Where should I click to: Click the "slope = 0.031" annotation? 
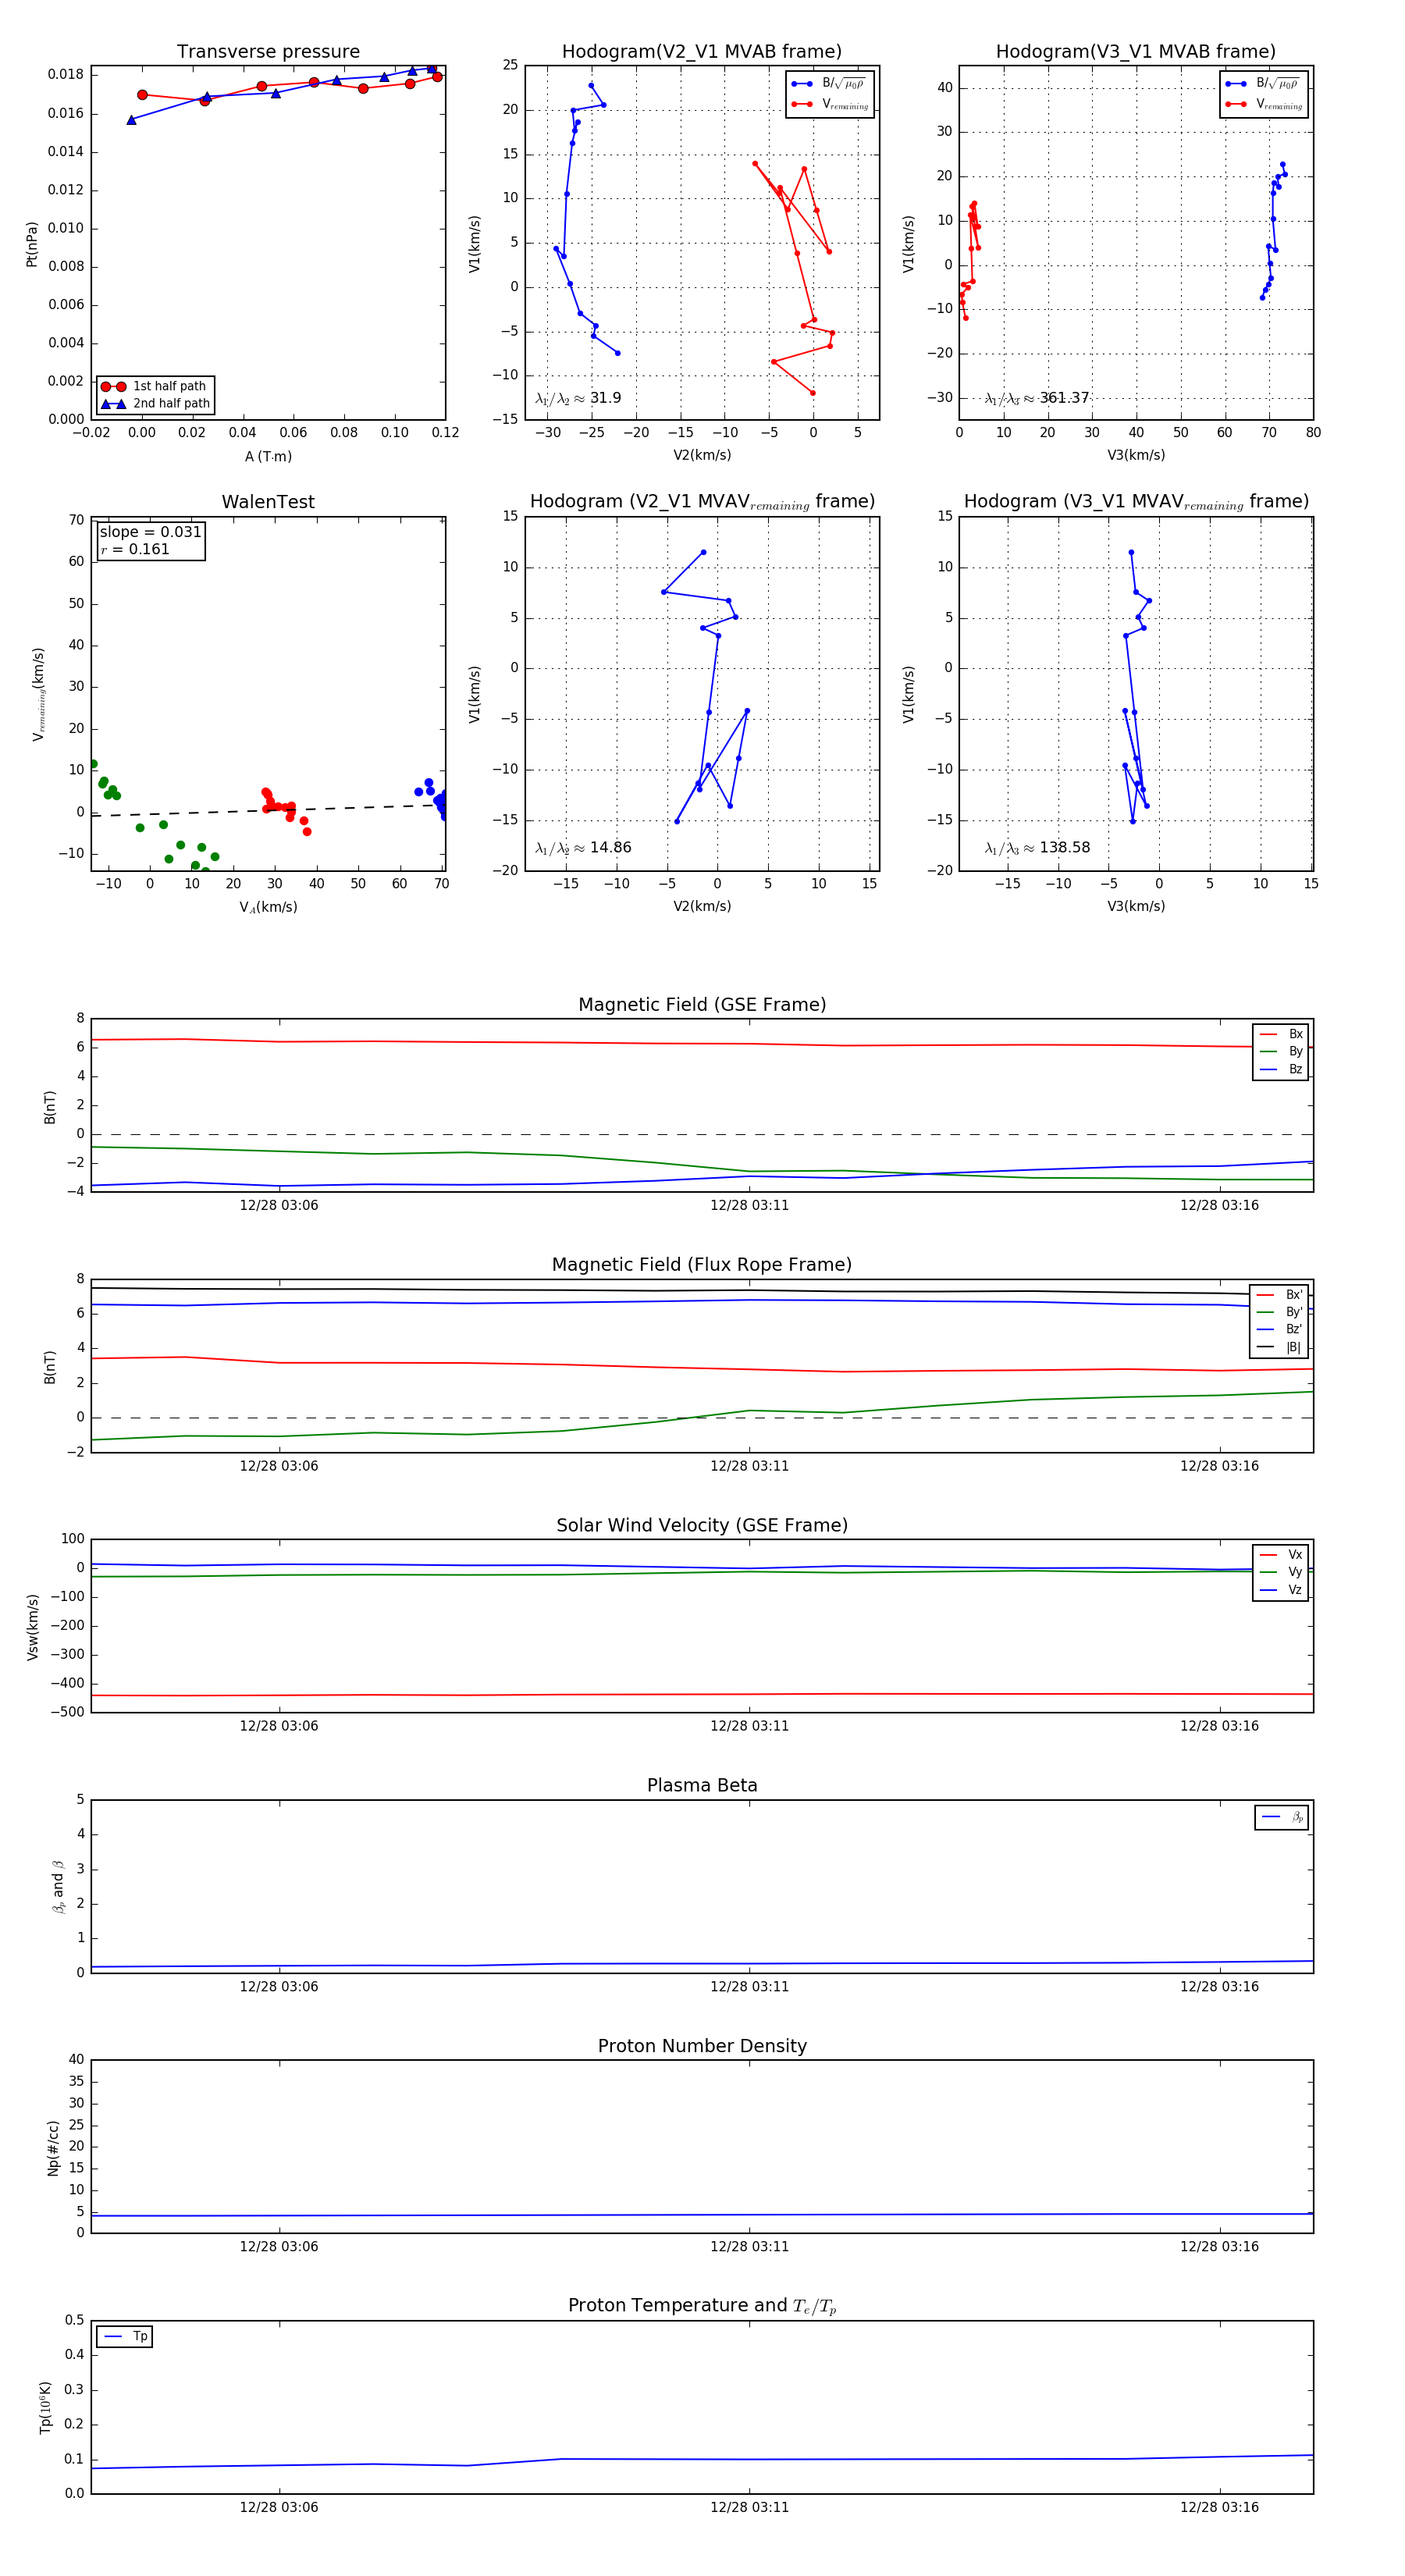[151, 532]
